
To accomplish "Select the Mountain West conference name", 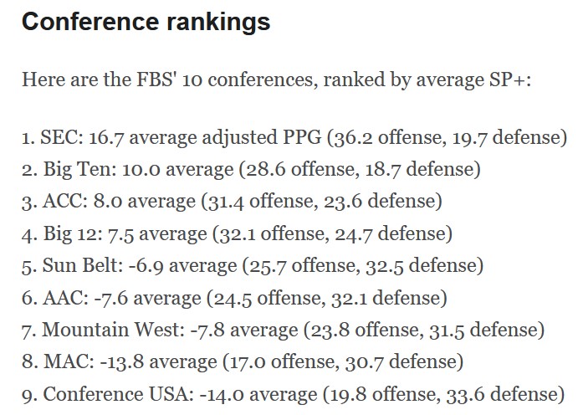I will pos(110,330).
